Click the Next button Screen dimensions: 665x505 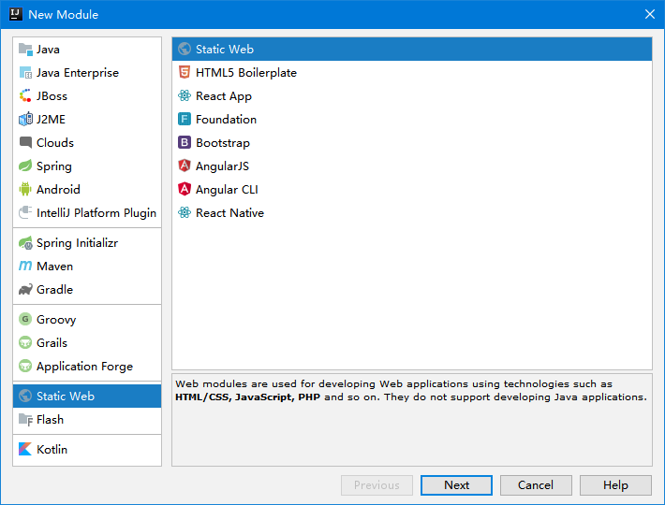click(456, 485)
